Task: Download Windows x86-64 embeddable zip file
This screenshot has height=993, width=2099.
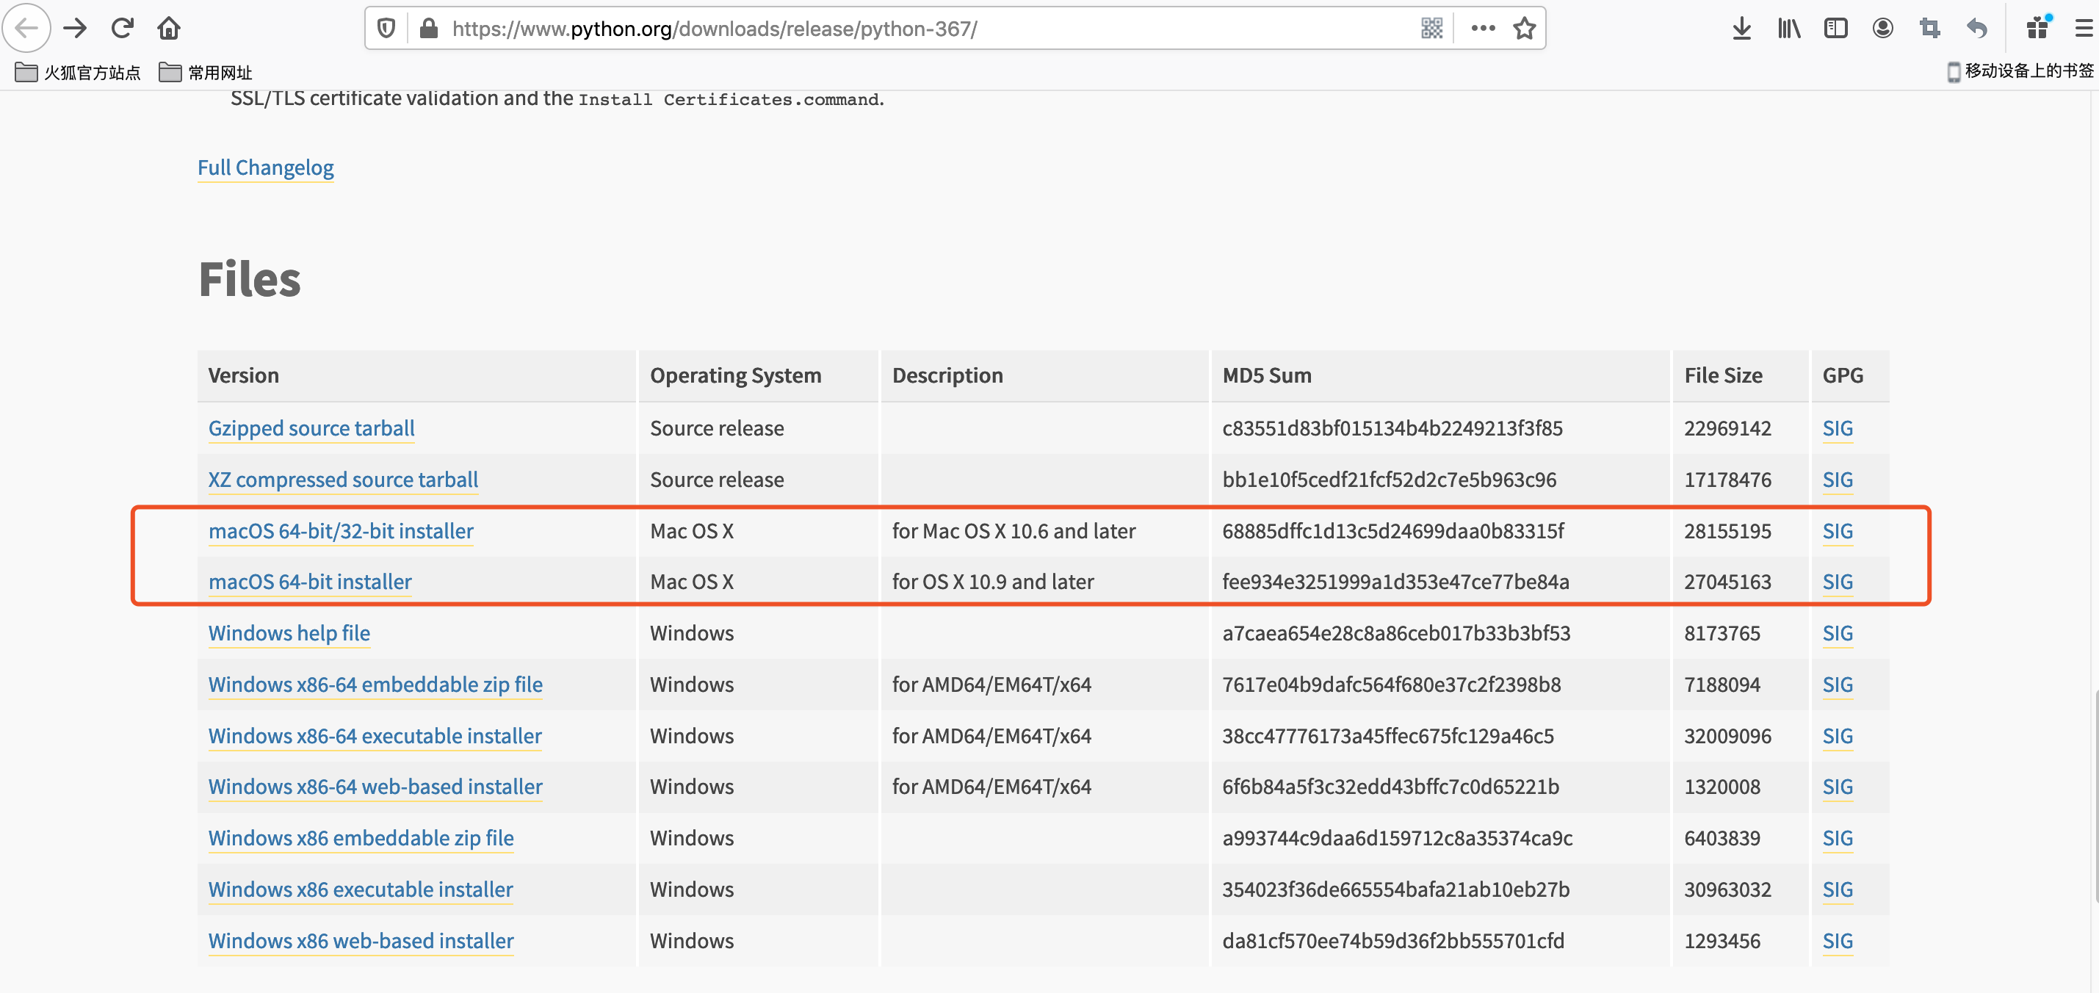Action: [x=375, y=684]
